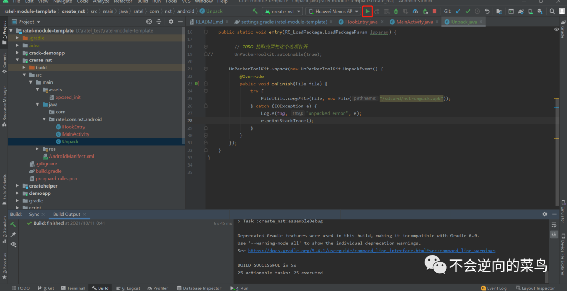The width and height of the screenshot is (567, 291).
Task: Open the Huawei Nexus 6P device dropdown
Action: [x=333, y=12]
